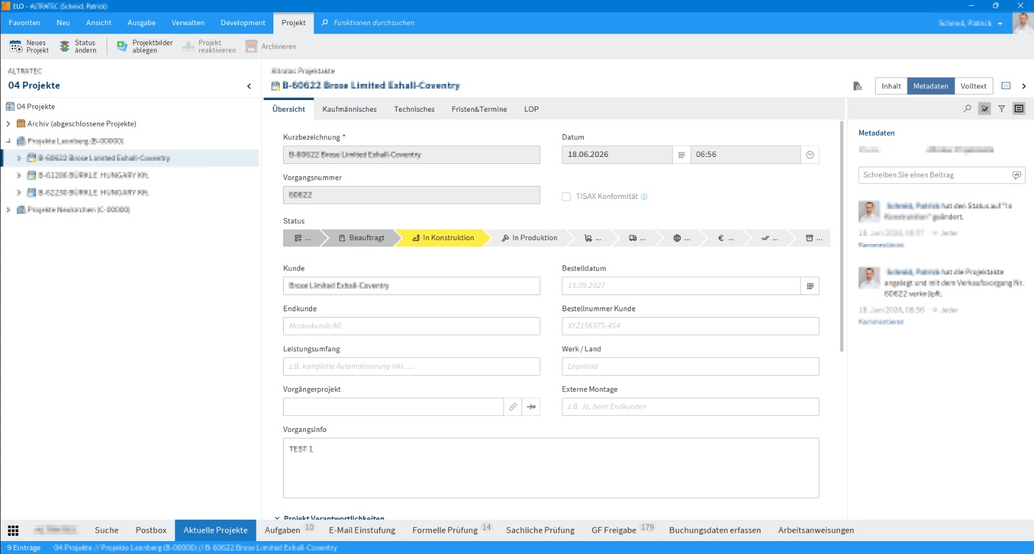Screen dimensions: 1034x554
Task: Click the TISAX Konformität info icon
Action: pyautogui.click(x=644, y=197)
